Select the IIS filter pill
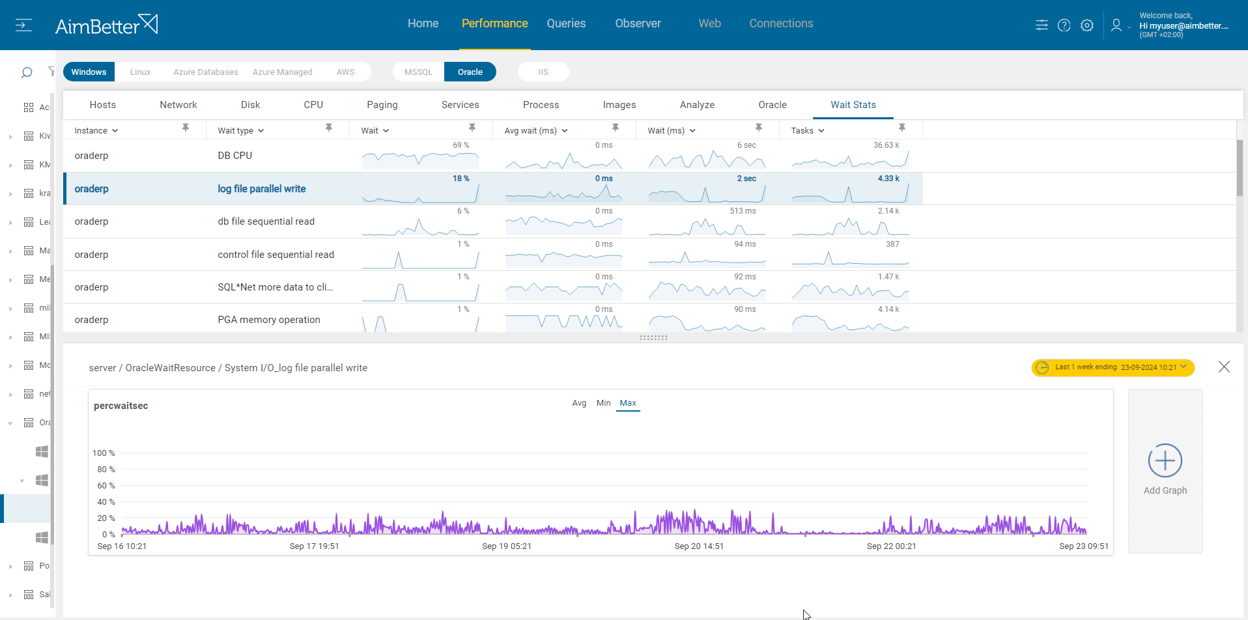Screen dimensions: 1248x620 point(543,72)
